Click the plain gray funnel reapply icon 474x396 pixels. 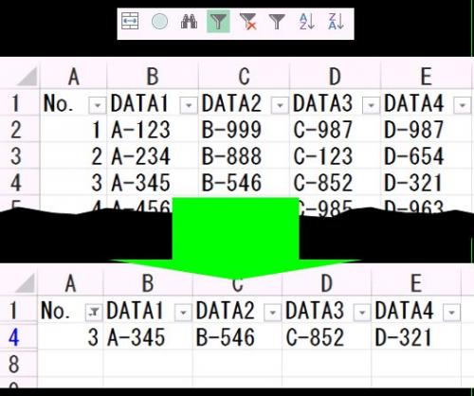[x=277, y=22]
